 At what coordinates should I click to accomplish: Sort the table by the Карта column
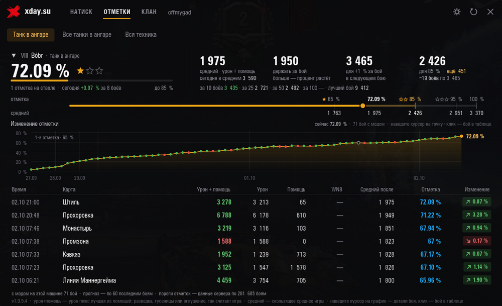point(69,189)
